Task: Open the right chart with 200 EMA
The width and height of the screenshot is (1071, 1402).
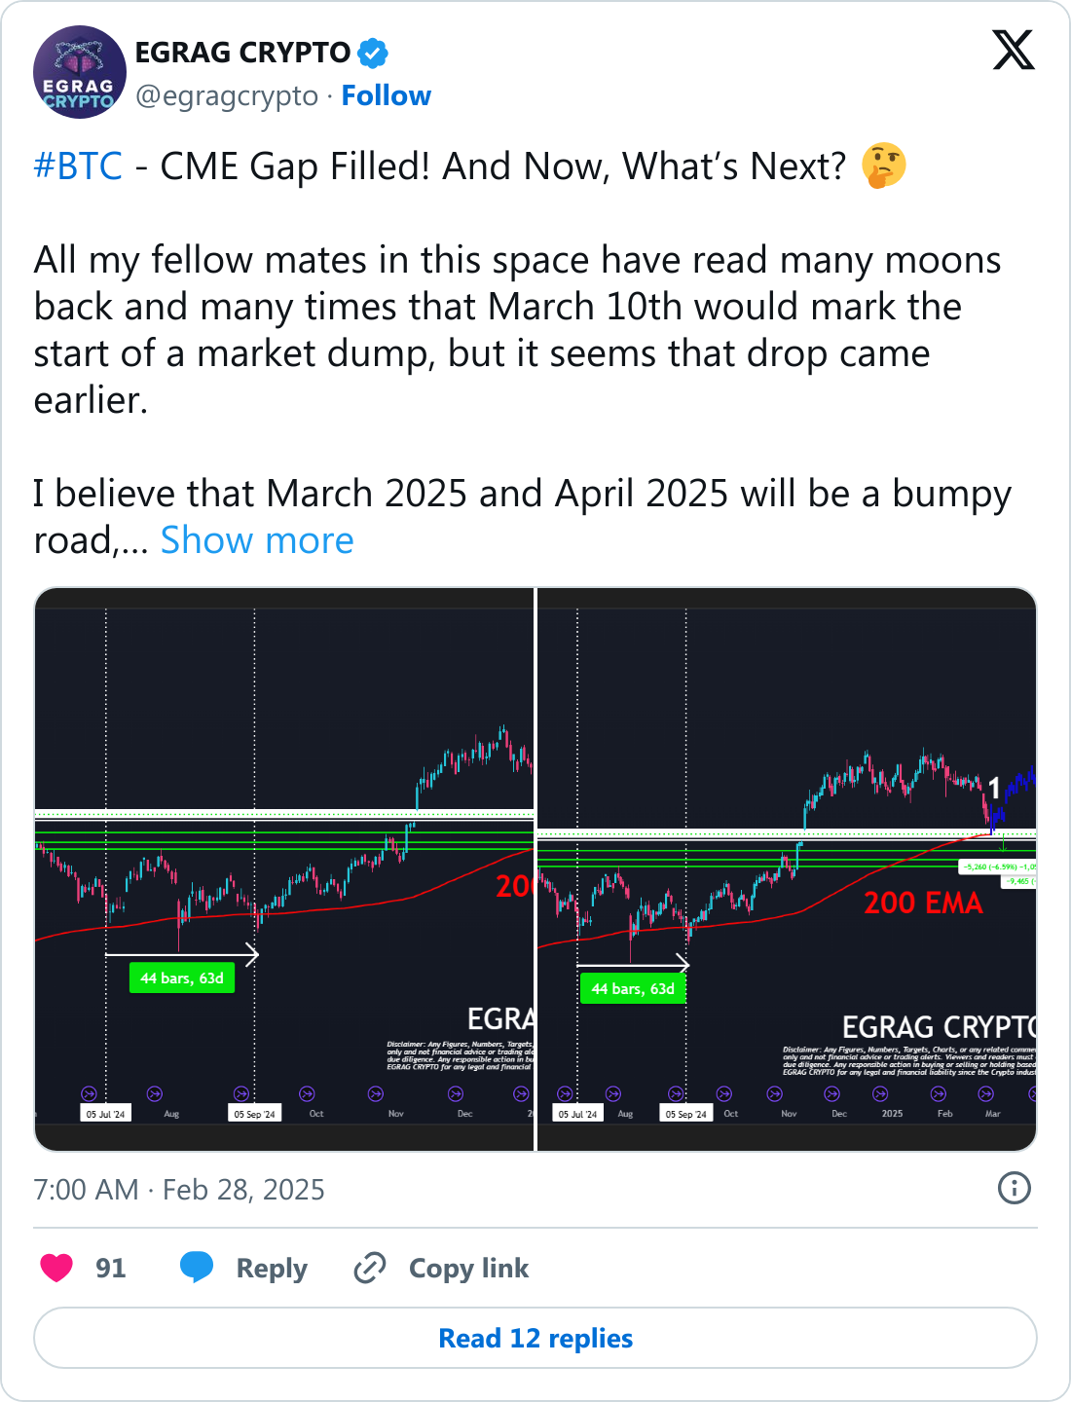Action: [787, 869]
